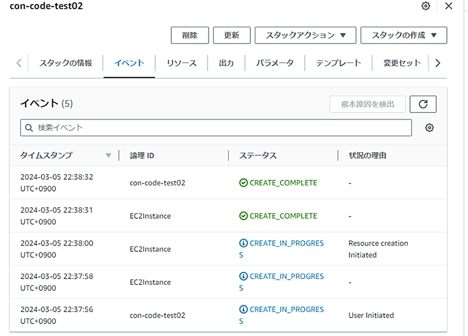
Task: Click the refresh events icon button
Action: point(423,104)
